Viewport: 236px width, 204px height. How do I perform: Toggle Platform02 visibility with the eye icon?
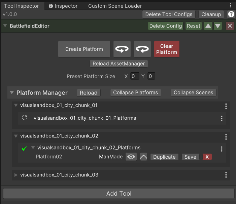click(x=131, y=157)
